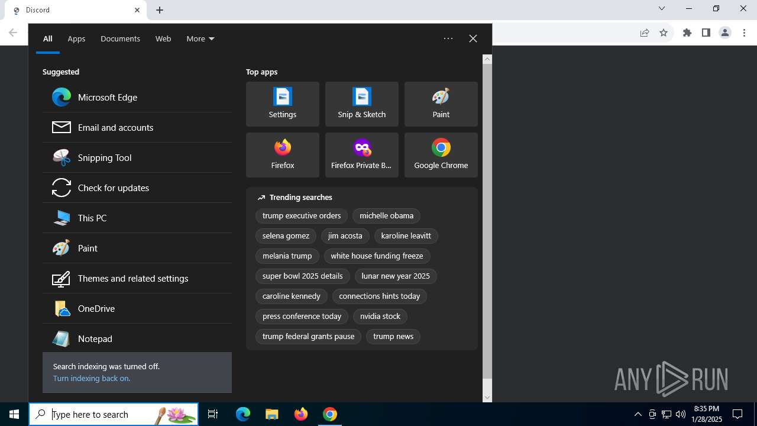Launch Snipping Tool from Suggested
This screenshot has width=757, height=426.
(x=137, y=157)
